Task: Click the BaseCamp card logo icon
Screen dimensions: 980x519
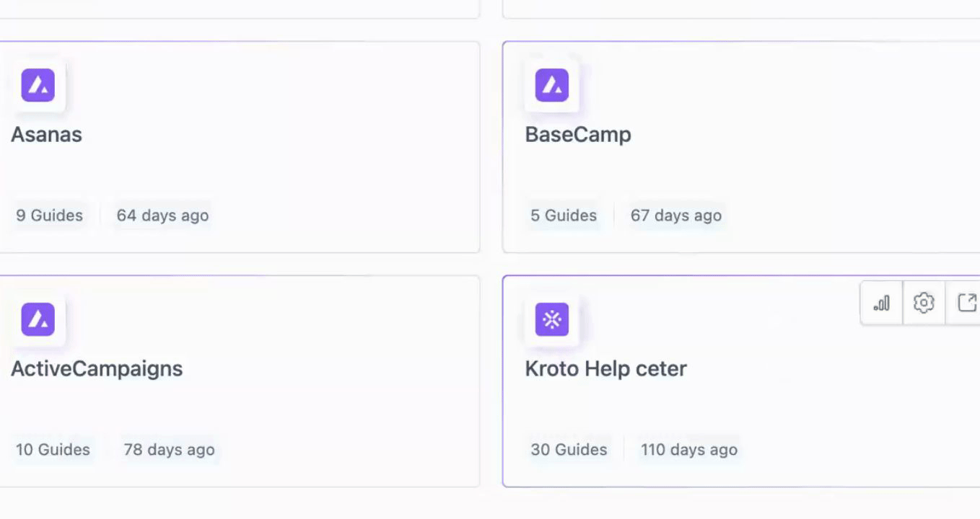Action: point(552,85)
